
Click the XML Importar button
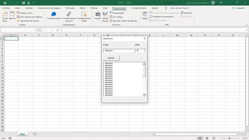pyautogui.click(x=186, y=13)
